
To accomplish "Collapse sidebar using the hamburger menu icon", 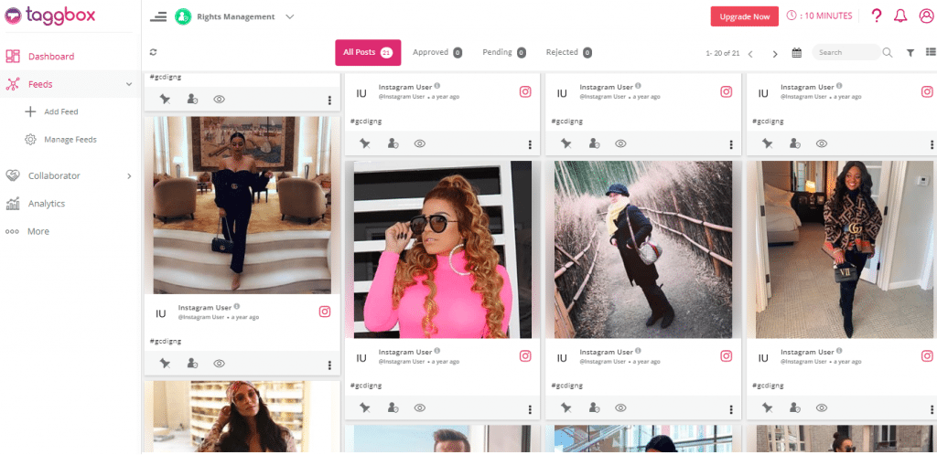I will (158, 16).
